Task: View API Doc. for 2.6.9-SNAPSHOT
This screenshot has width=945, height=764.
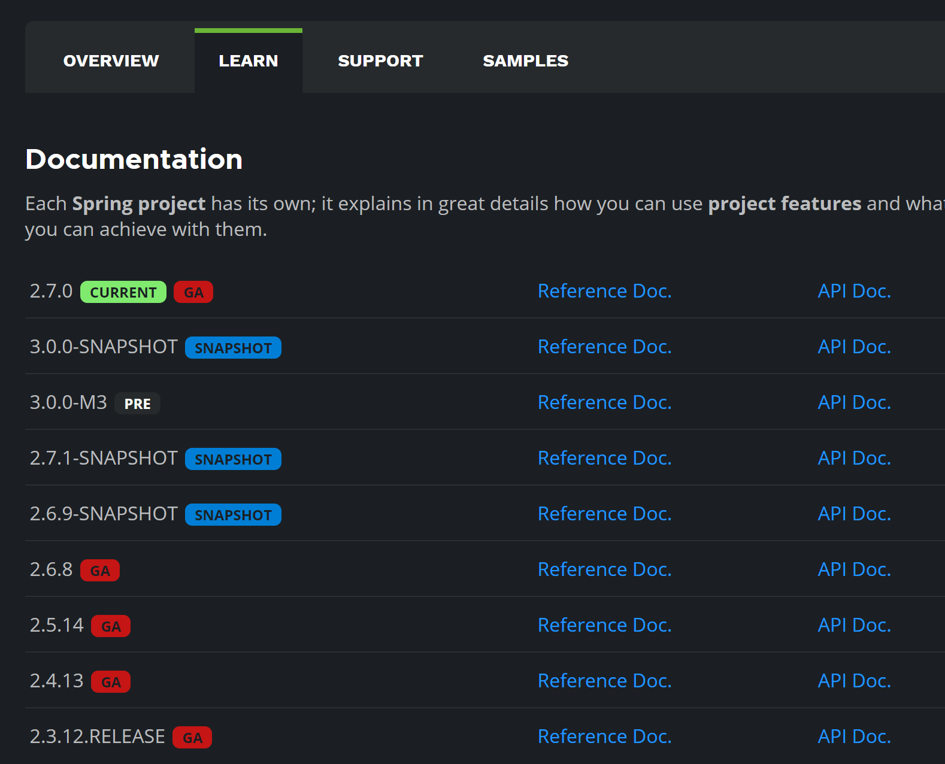Action: click(854, 514)
